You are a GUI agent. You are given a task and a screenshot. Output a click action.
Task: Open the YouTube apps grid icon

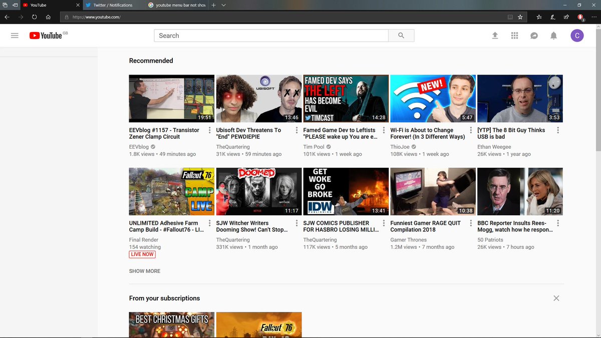coord(514,36)
